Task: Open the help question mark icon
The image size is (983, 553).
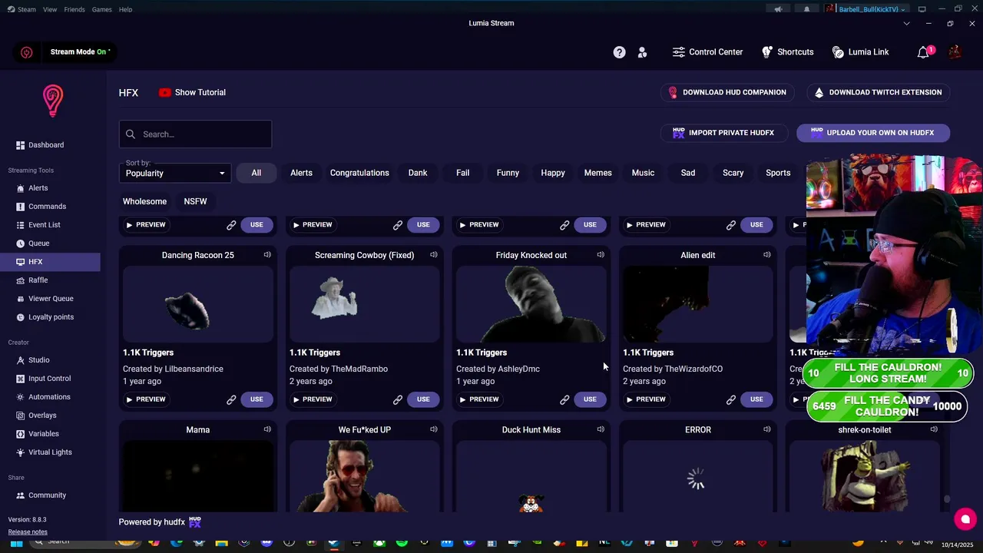Action: pyautogui.click(x=619, y=52)
